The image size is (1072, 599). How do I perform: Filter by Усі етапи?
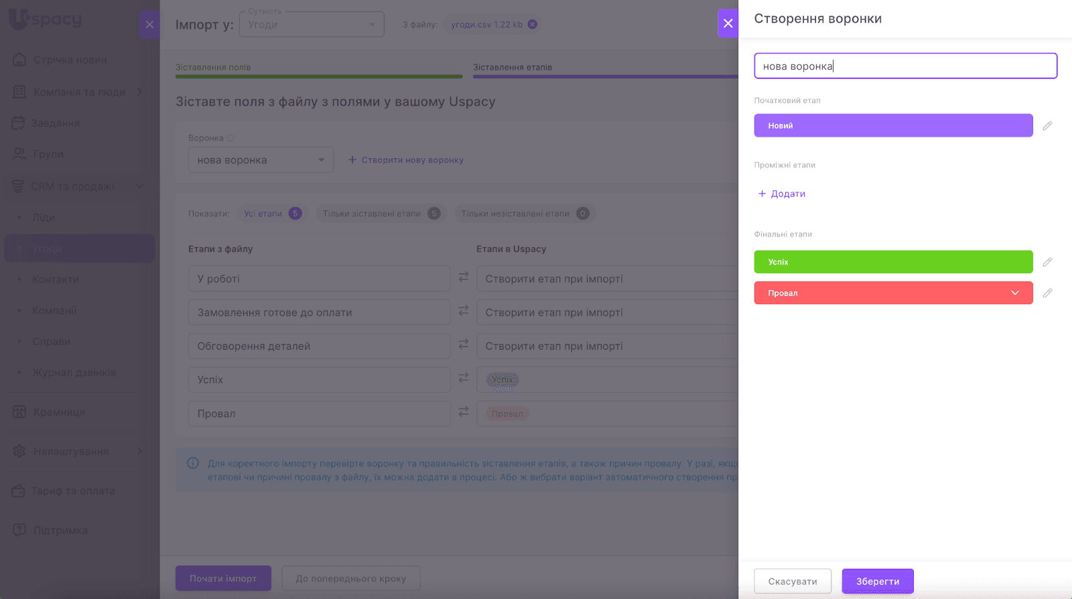[273, 214]
